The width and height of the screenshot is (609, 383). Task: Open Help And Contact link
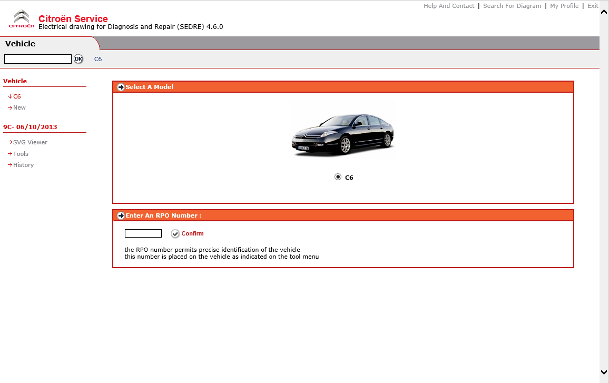tap(449, 6)
